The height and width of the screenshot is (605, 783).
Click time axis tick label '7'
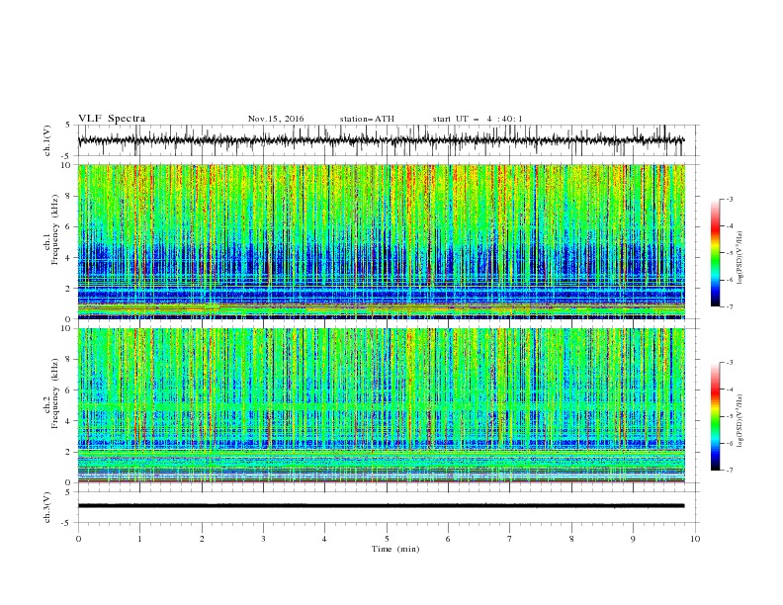click(x=510, y=539)
